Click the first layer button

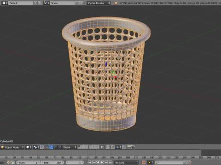coord(79,146)
